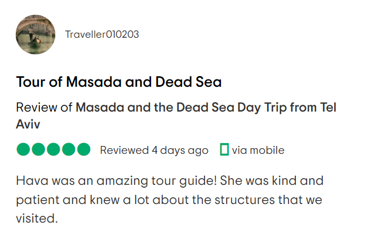Open Traveller010203 user profile

(102, 34)
